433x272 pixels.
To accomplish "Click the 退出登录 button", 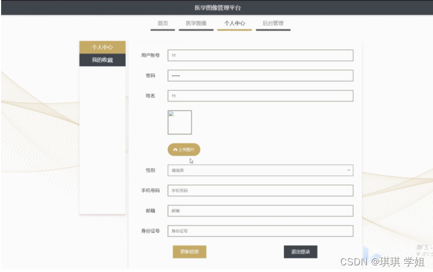I will pyautogui.click(x=300, y=252).
